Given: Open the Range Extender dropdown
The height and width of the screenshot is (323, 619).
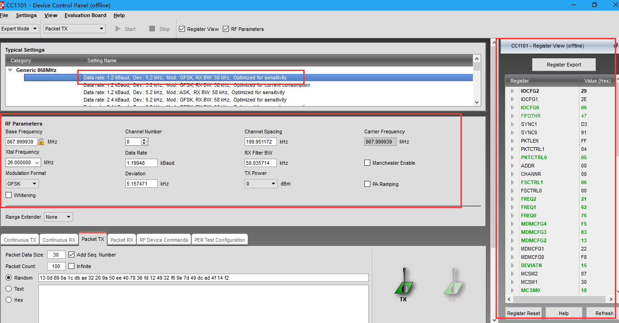Looking at the screenshot, I should pyautogui.click(x=58, y=217).
